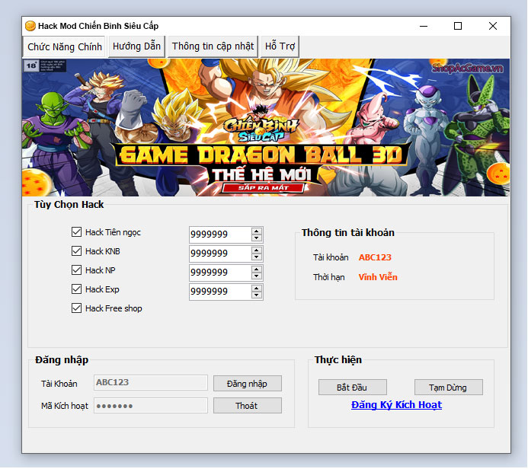Open the Đăng Ký Kích Hoạt link
The width and height of the screenshot is (528, 469).
click(396, 405)
